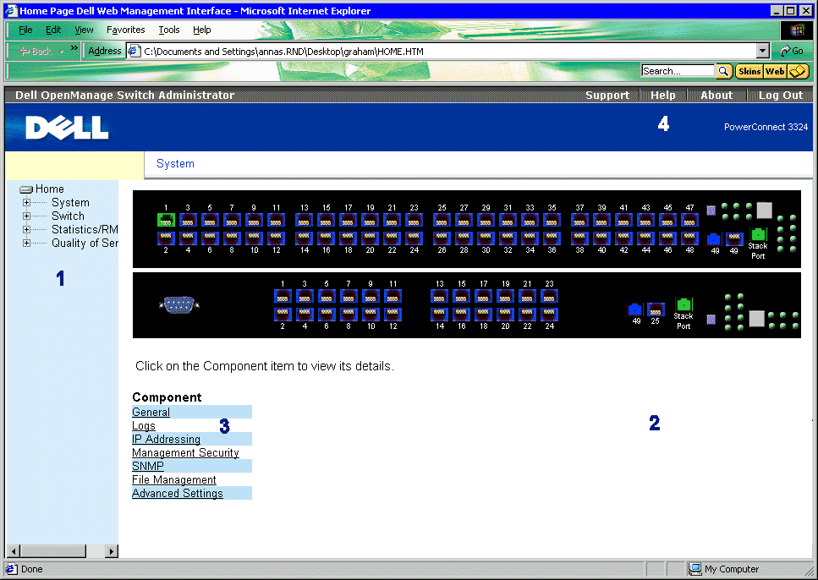Click the sidebar scrollbar left arrow

(x=14, y=550)
